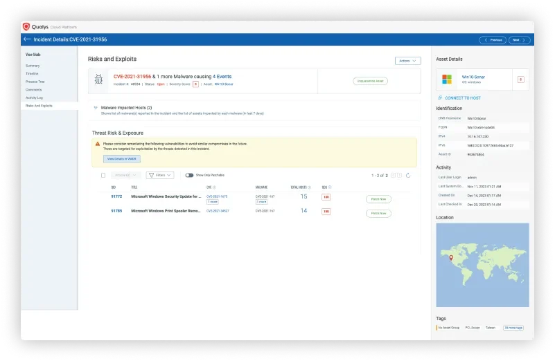Expand 1 more CVE for QID 91772

tap(213, 202)
